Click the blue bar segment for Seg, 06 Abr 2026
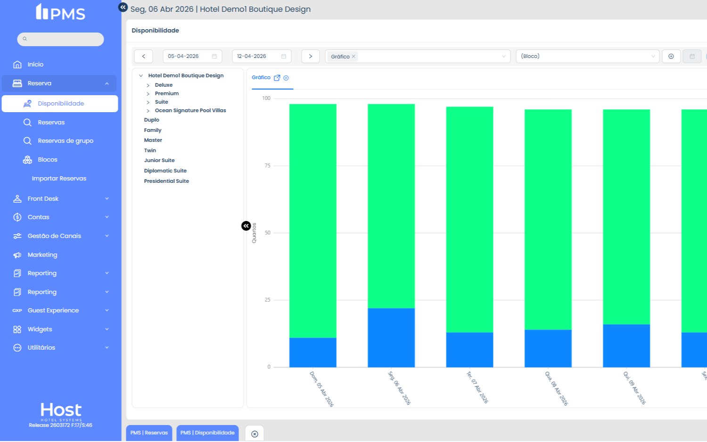The width and height of the screenshot is (707, 442). point(391,338)
